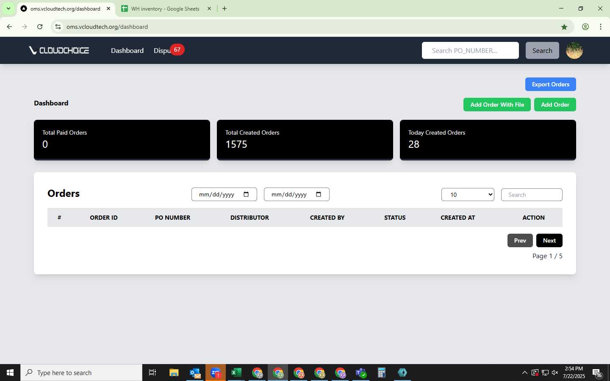610x381 pixels.
Task: Click the STATUS column header
Action: click(395, 218)
